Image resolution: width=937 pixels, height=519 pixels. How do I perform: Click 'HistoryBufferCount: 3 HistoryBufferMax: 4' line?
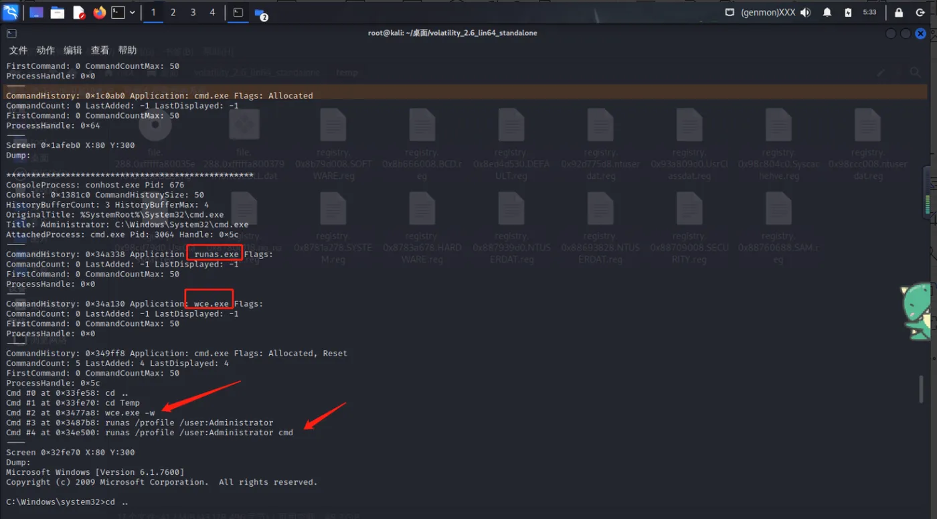tap(107, 205)
